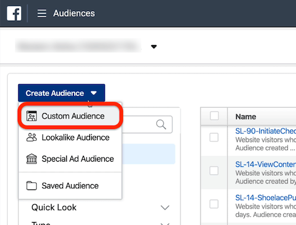The width and height of the screenshot is (296, 225).
Task: Click the Custom Audience window icon
Action: pyautogui.click(x=31, y=116)
